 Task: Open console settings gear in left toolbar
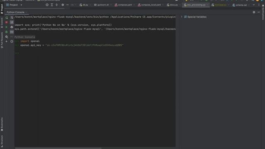(7, 37)
